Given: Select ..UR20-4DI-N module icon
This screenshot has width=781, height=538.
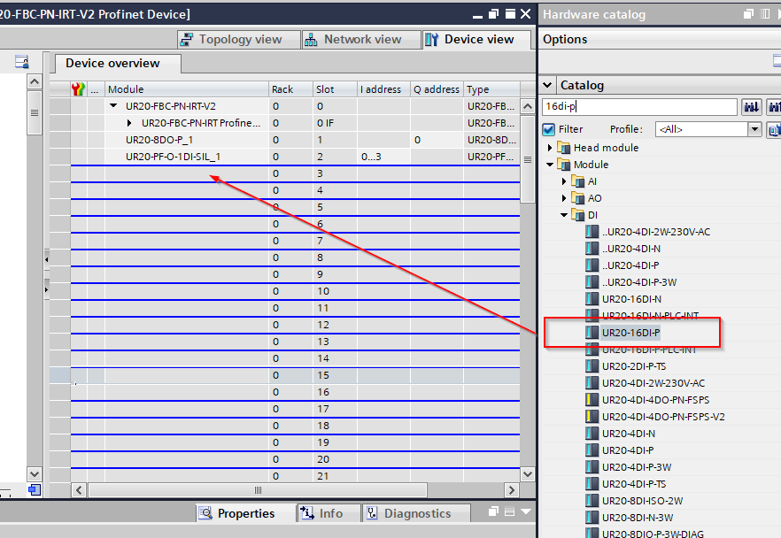Looking at the screenshot, I should pyautogui.click(x=592, y=249).
